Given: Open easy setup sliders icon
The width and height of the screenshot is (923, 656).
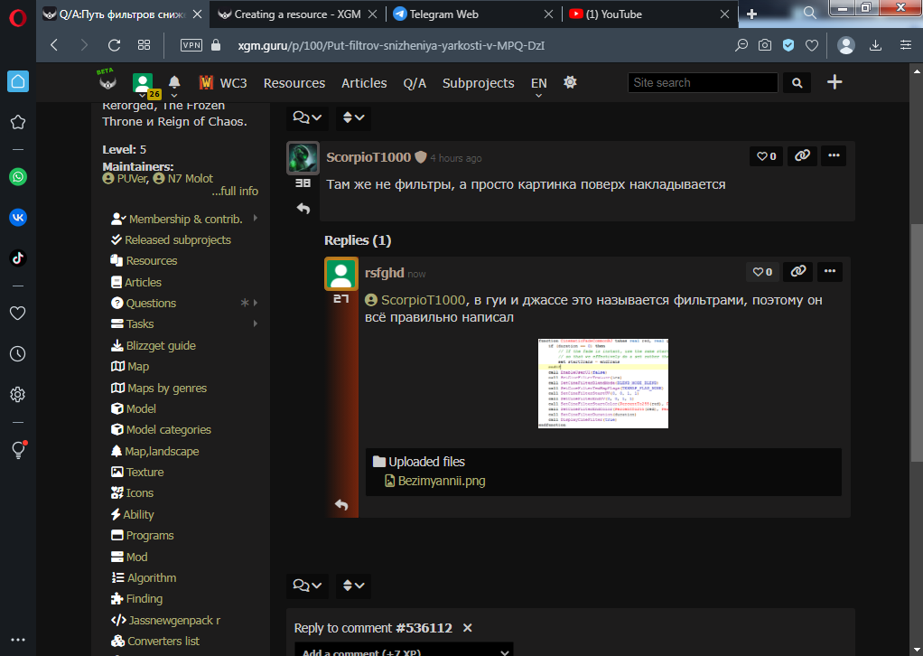Looking at the screenshot, I should coord(906,45).
